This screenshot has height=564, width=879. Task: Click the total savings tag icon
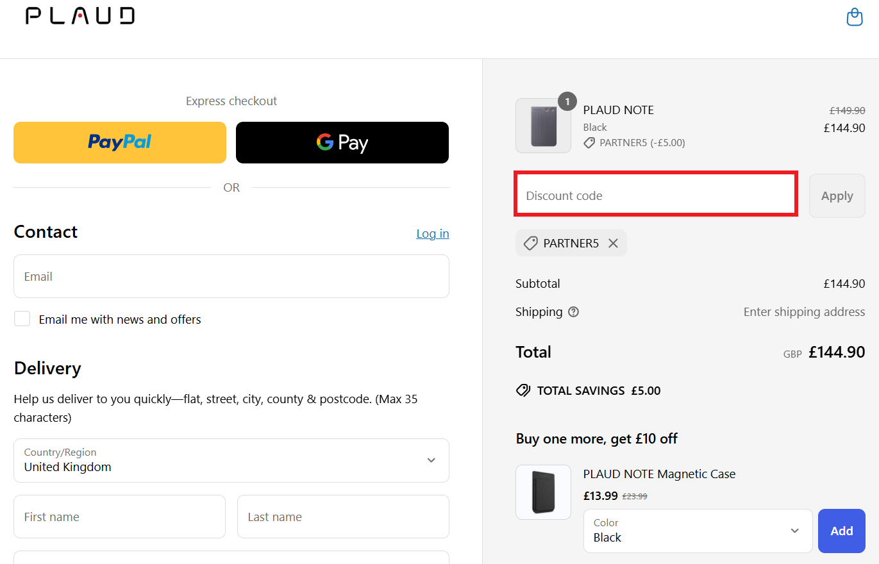523,390
